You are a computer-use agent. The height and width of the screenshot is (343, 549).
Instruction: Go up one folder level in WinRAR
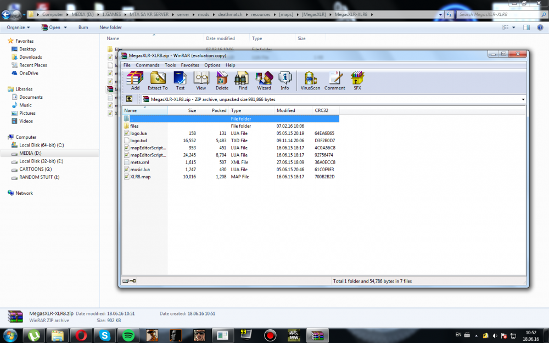tap(129, 99)
